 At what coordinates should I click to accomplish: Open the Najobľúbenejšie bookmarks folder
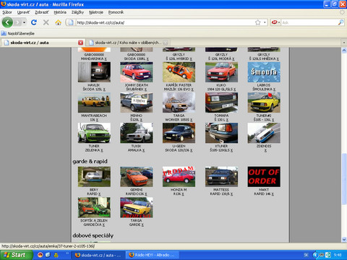(x=18, y=33)
